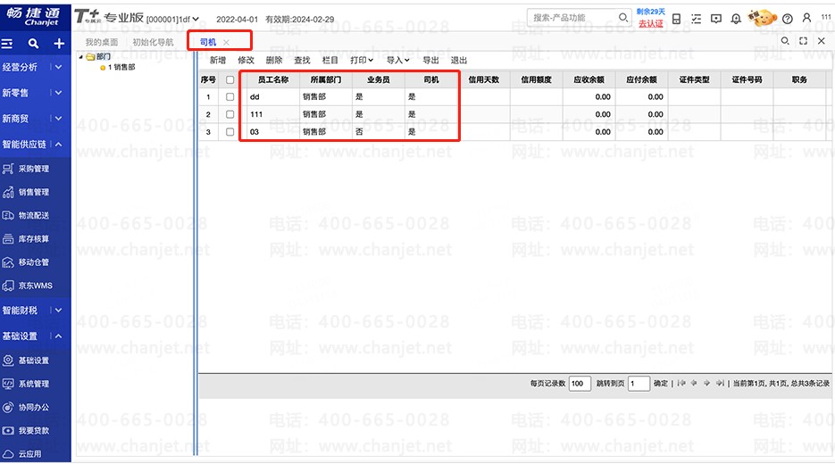This screenshot has height=464, width=835.
Task: Go to previous page arrow in pager
Action: [x=694, y=383]
